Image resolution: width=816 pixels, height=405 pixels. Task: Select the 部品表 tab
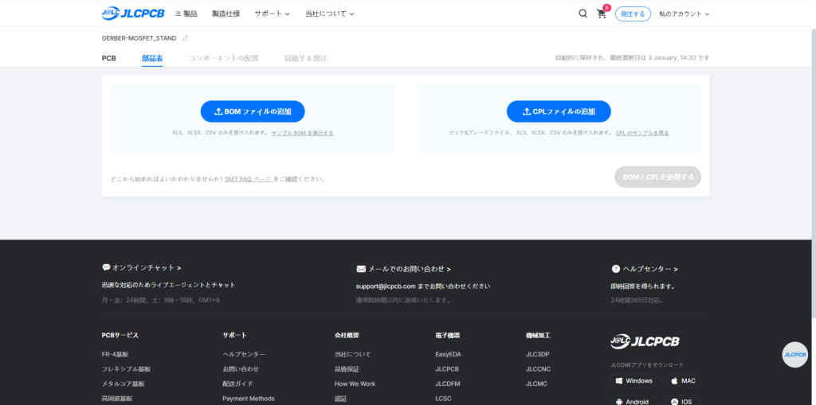[x=152, y=59]
